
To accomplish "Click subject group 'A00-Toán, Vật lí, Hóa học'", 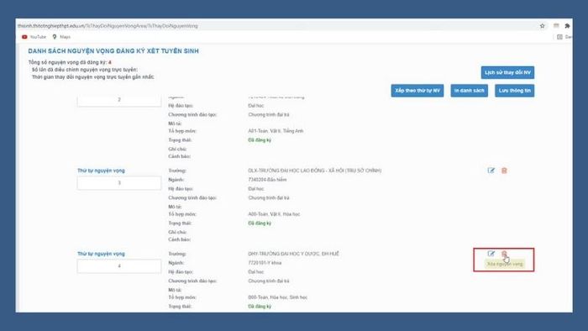I will coord(274,214).
